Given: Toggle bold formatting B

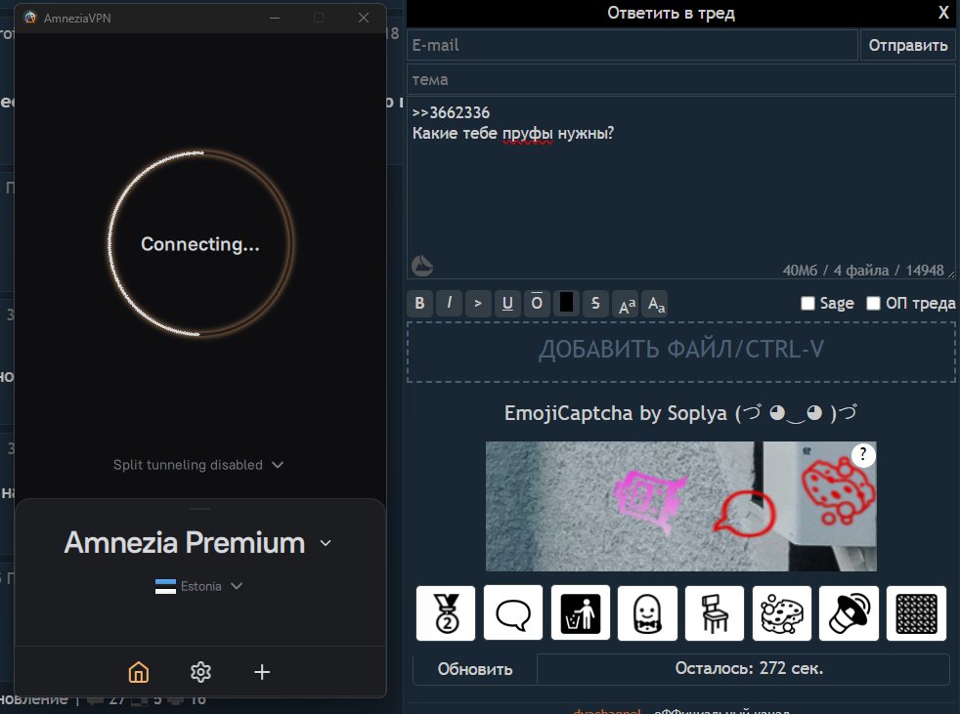Looking at the screenshot, I should [x=420, y=303].
